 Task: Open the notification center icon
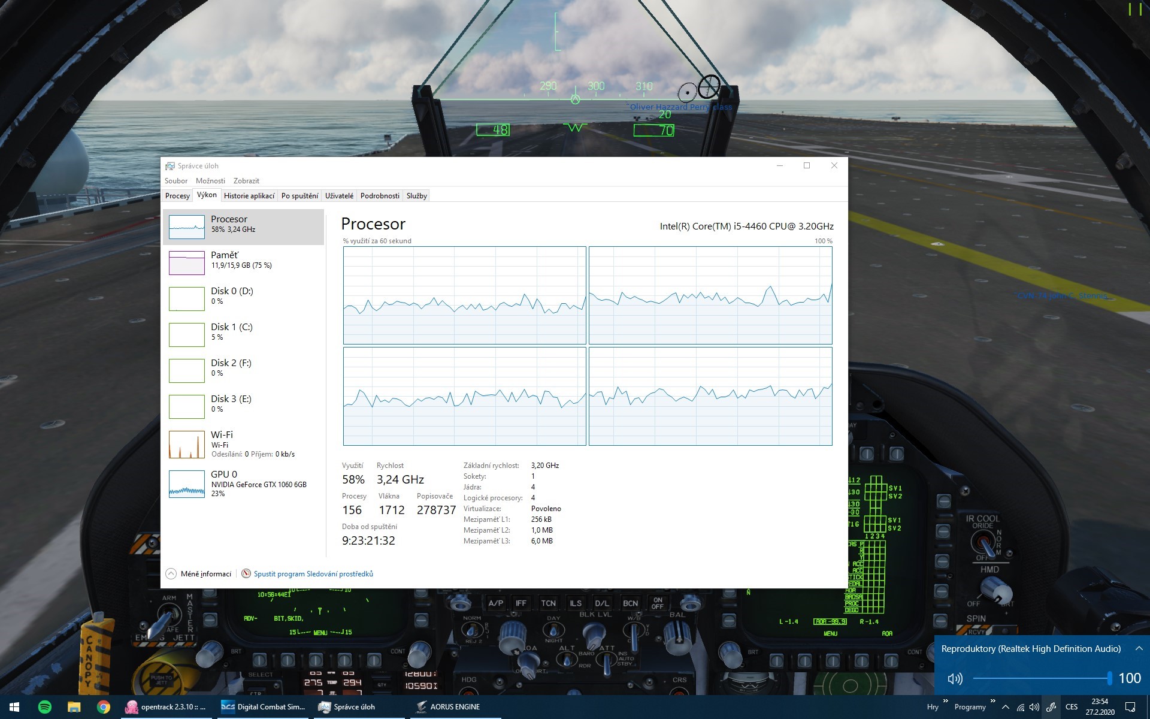(1130, 707)
